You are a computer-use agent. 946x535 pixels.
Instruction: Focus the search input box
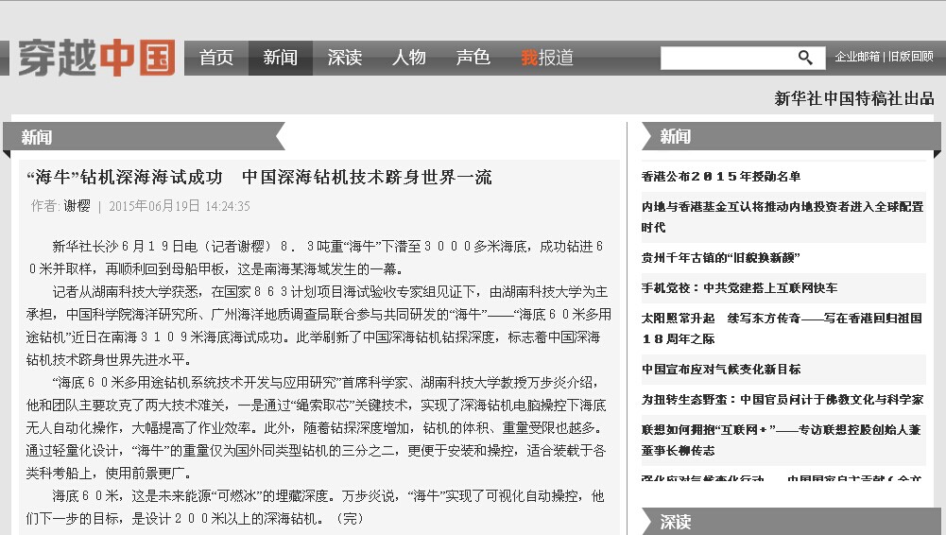727,58
